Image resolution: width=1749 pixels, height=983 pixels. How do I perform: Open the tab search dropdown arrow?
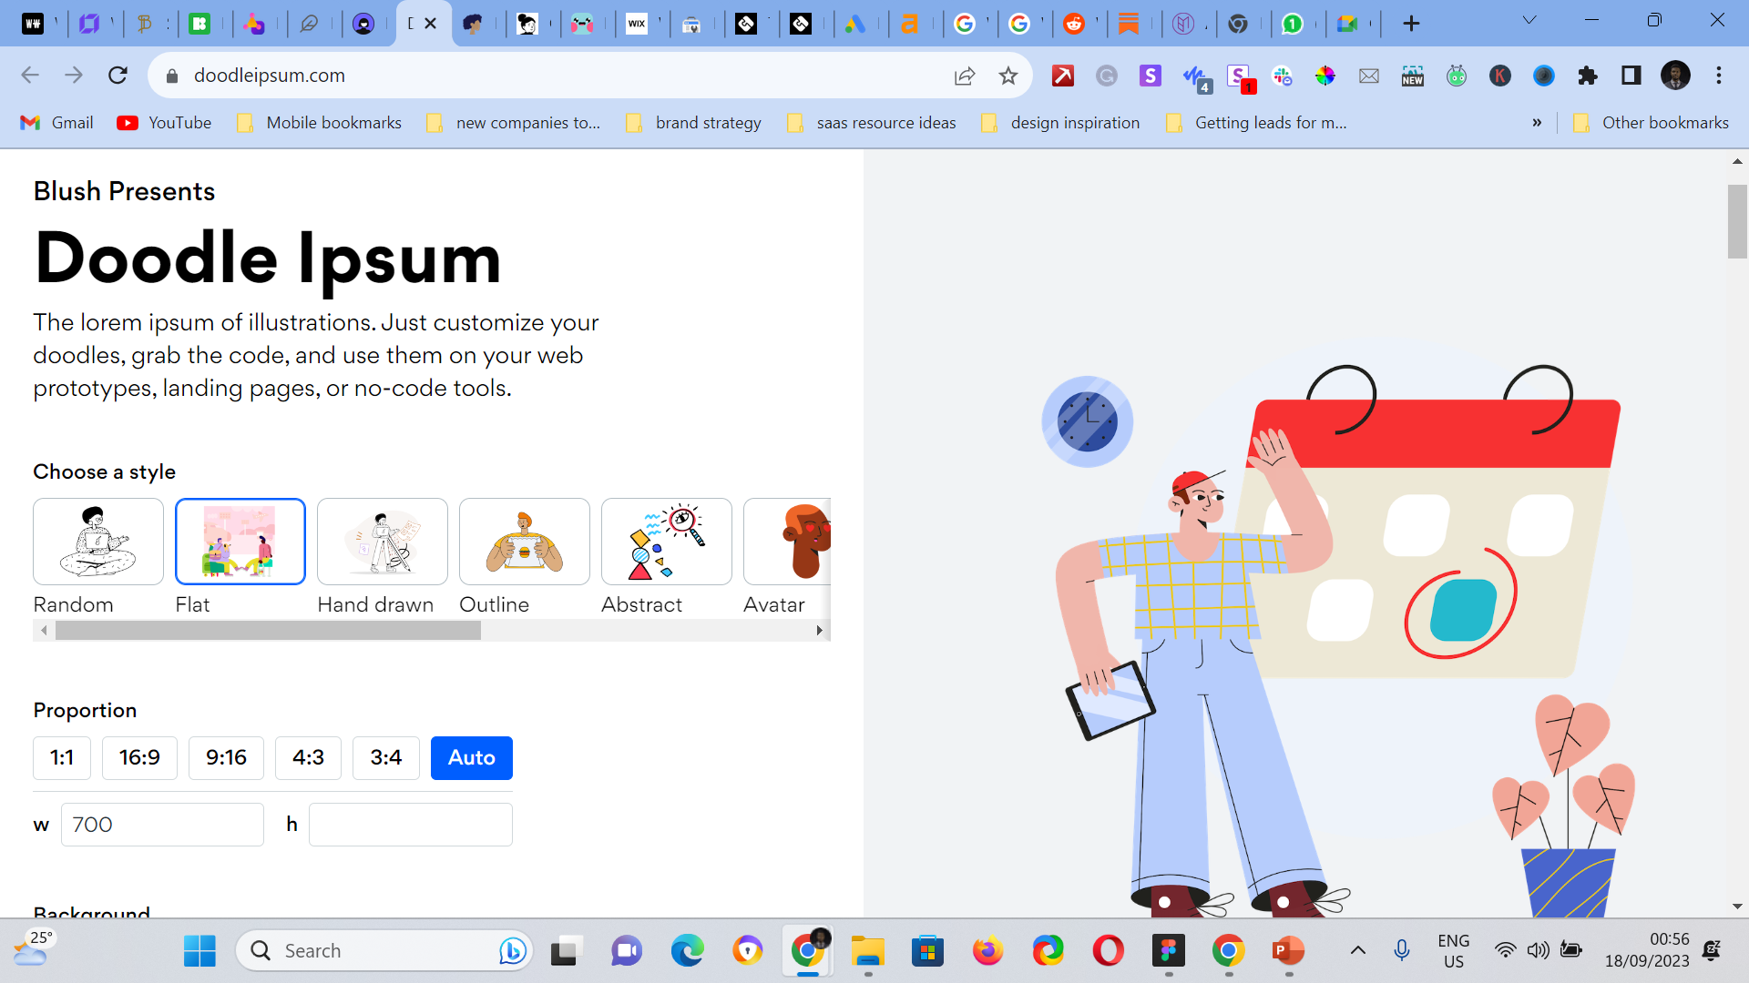tap(1529, 20)
